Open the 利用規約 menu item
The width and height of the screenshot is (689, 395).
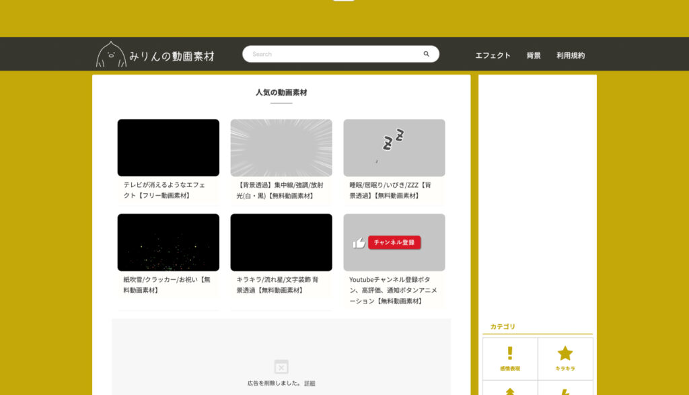coord(571,55)
